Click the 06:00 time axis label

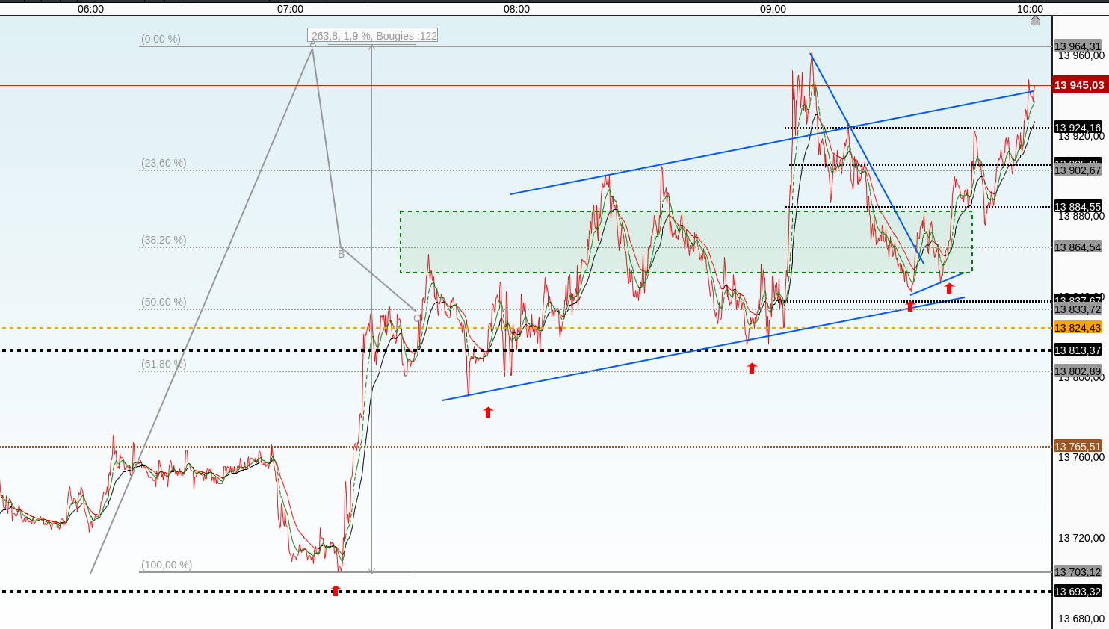point(91,9)
